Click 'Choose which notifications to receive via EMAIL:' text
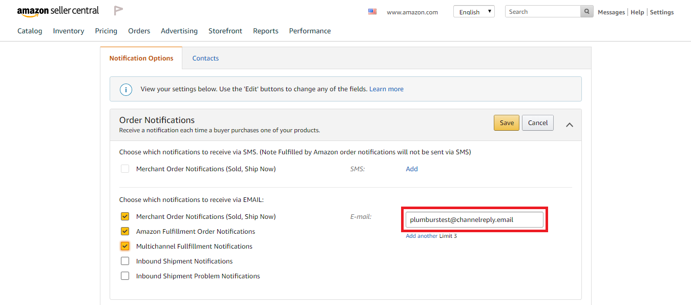The width and height of the screenshot is (691, 305). [x=192, y=200]
